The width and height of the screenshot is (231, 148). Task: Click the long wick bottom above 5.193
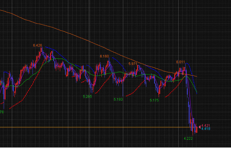[123, 95]
